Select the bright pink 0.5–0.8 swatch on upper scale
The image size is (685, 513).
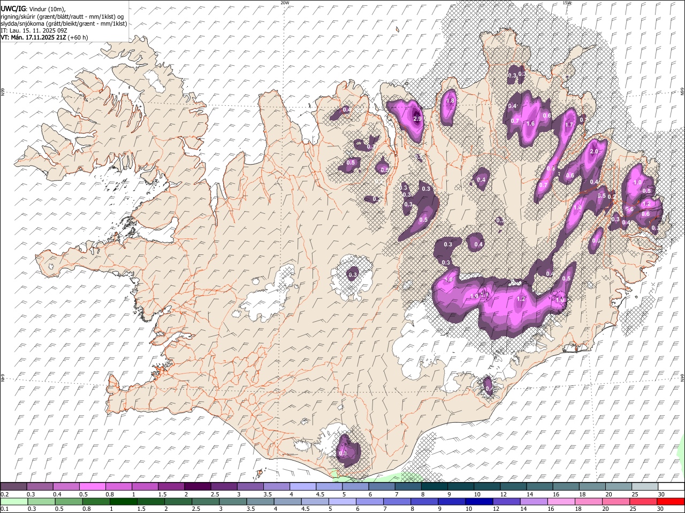coord(92,487)
